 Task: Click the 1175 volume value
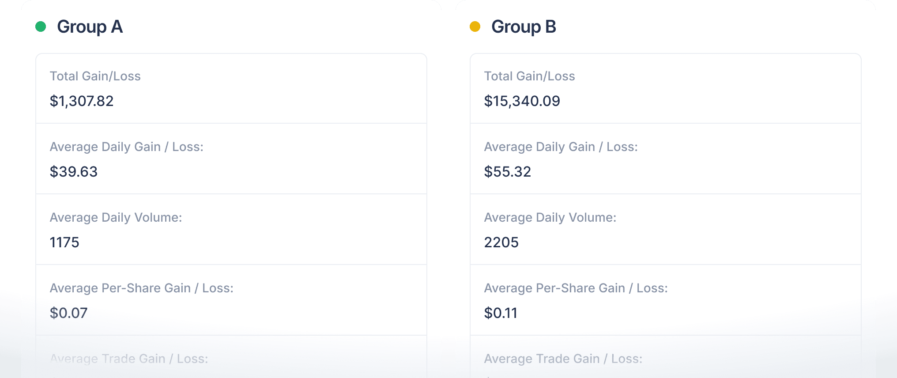tap(64, 242)
